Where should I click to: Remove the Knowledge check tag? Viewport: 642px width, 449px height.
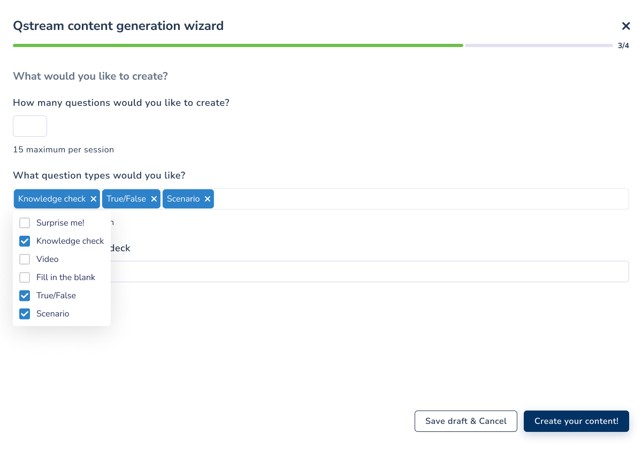click(x=94, y=199)
